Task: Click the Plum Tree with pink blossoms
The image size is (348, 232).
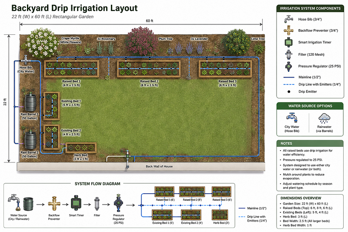Action: (x=141, y=41)
